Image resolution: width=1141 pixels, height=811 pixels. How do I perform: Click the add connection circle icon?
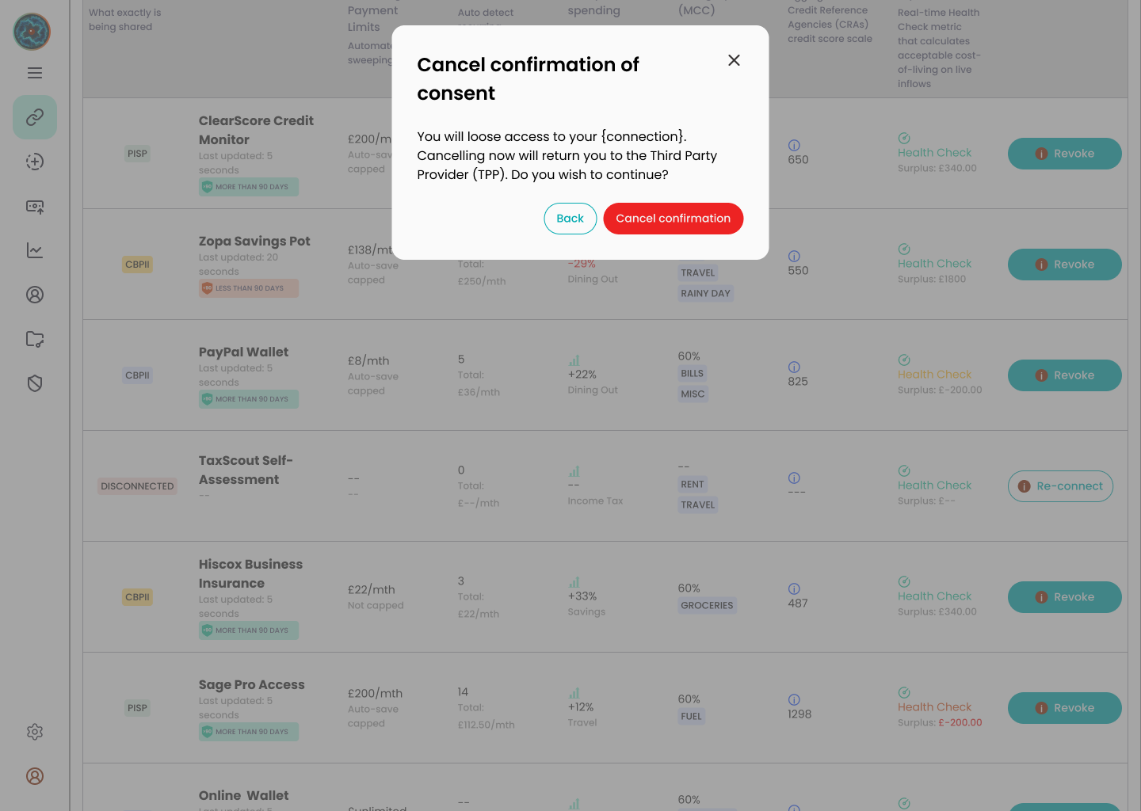point(35,162)
